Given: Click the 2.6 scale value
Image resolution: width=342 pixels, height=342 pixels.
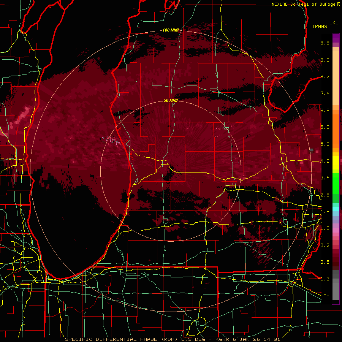Looking at the screenshot, I should (325, 195).
